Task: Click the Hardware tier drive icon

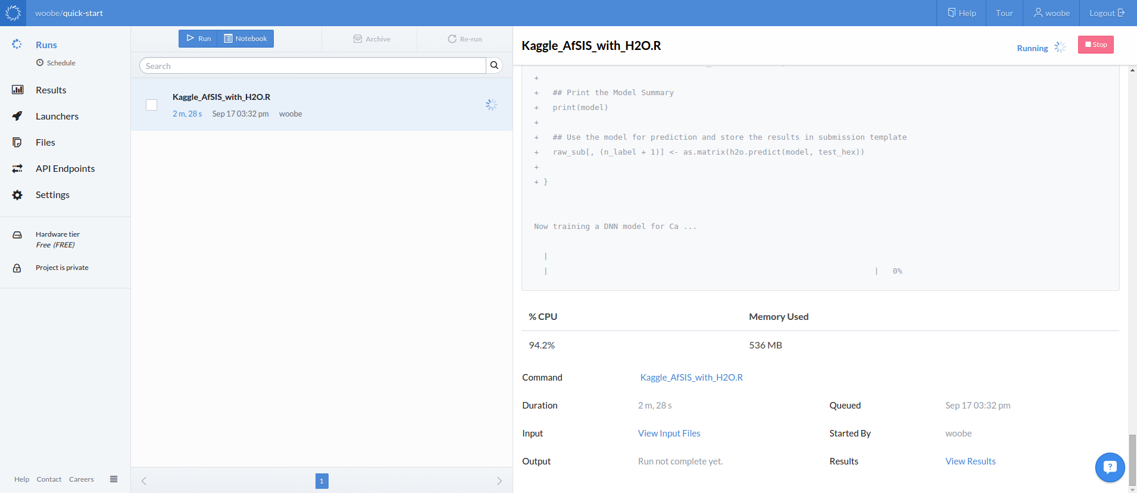Action: 17,235
